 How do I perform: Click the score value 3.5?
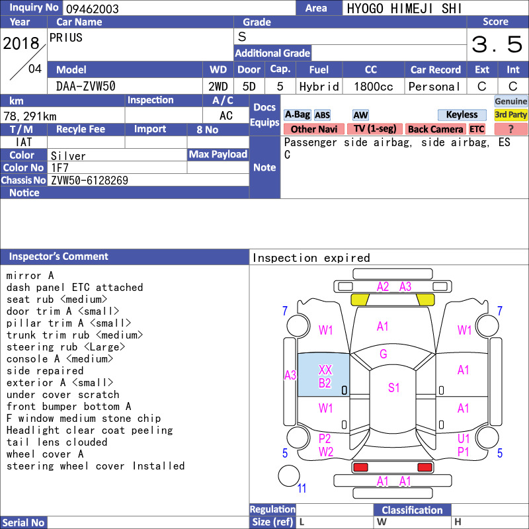(x=497, y=44)
